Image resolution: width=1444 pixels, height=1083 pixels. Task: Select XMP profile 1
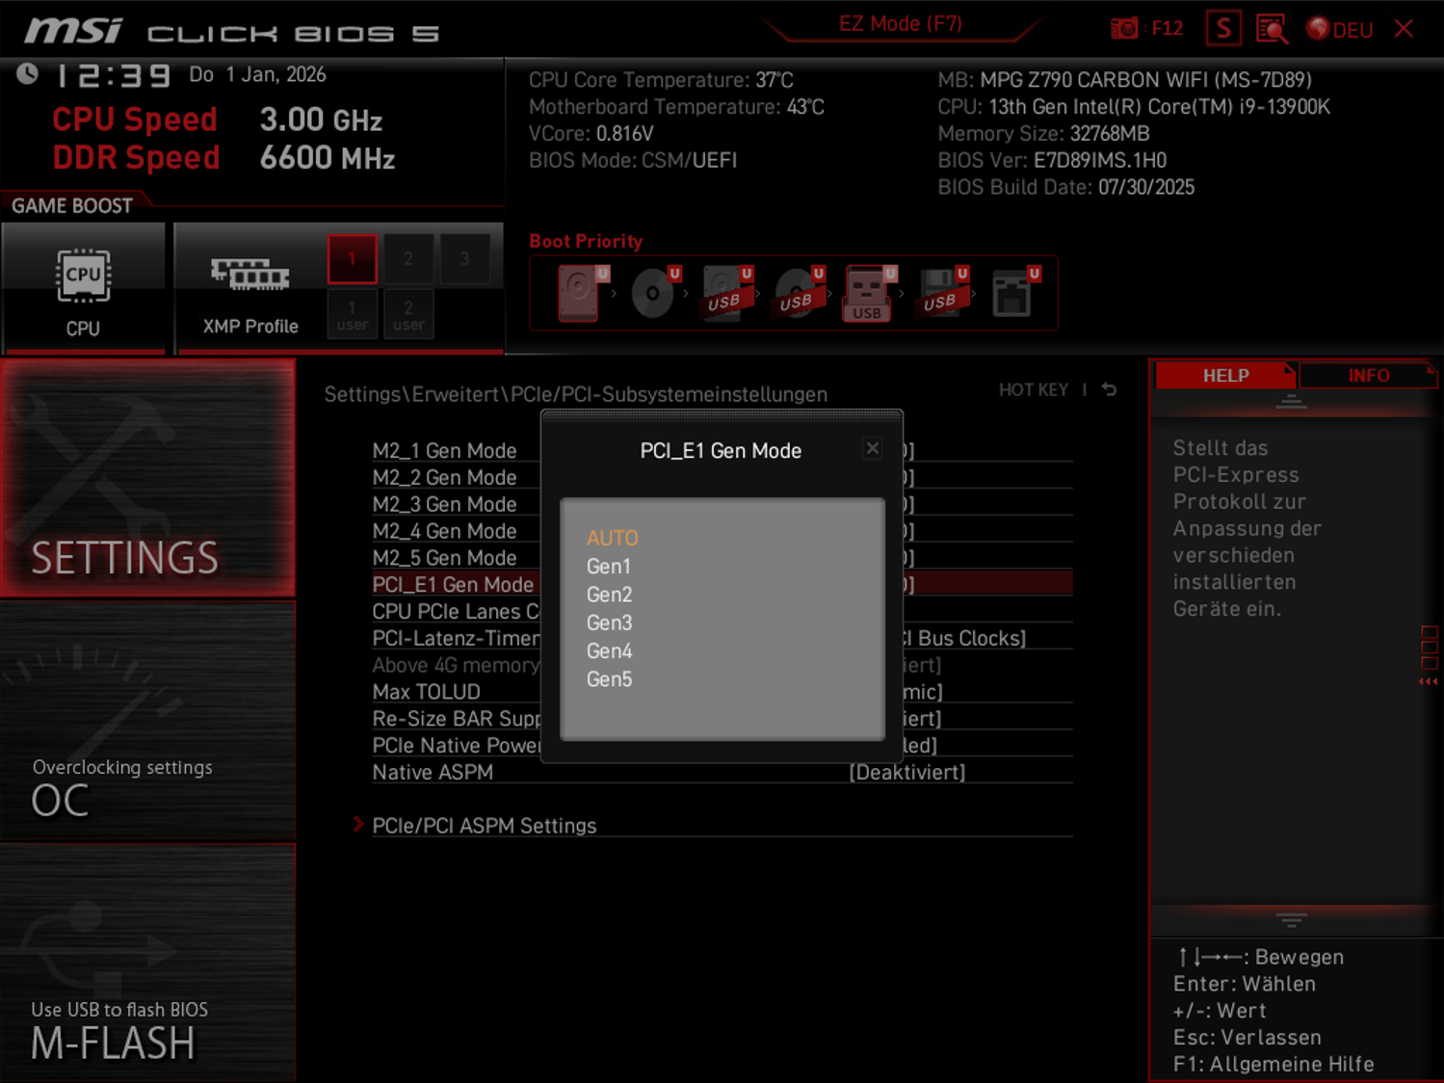click(352, 258)
